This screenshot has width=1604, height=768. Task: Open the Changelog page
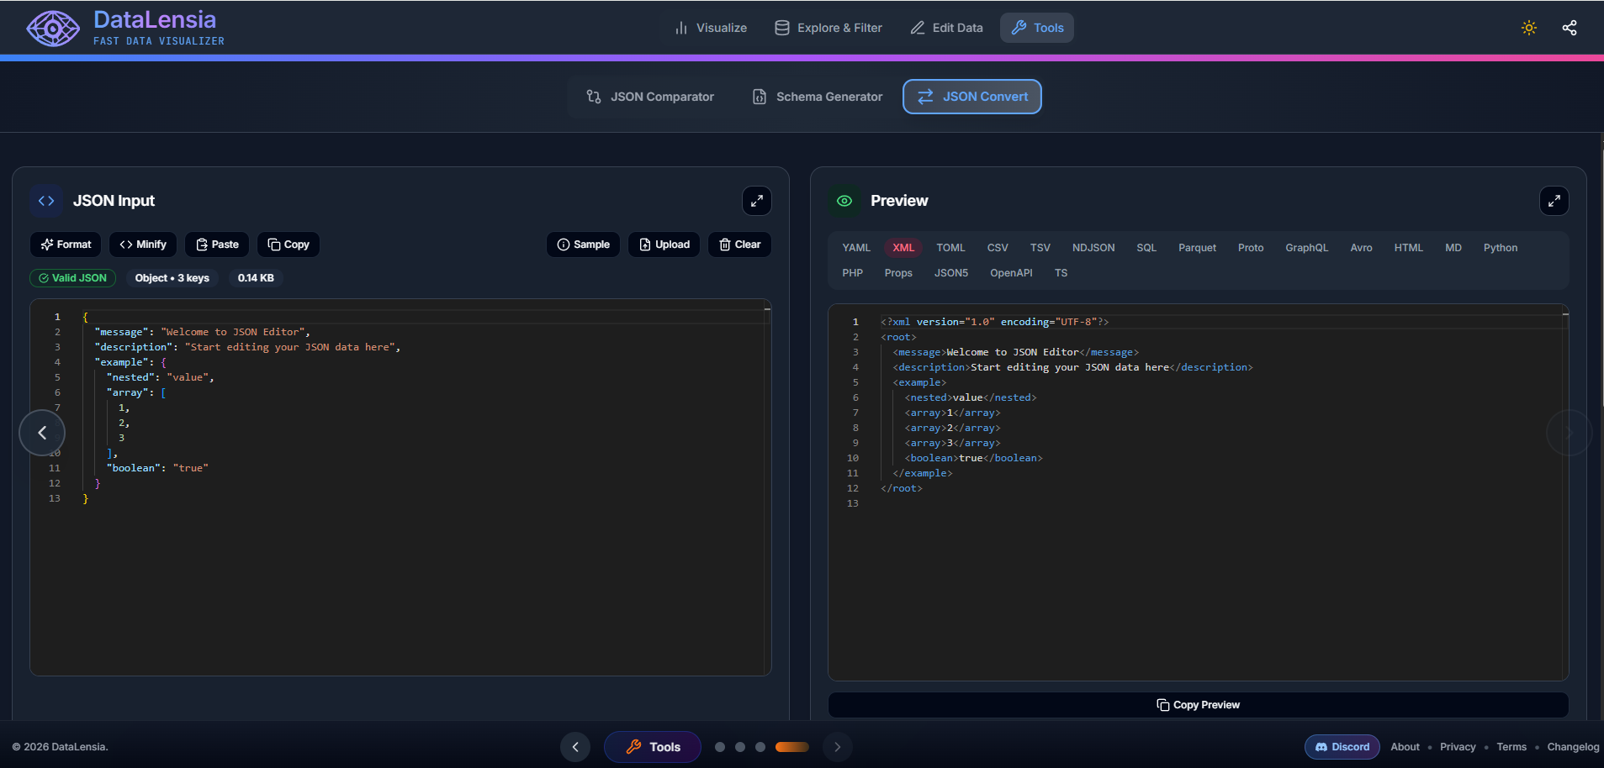1573,747
